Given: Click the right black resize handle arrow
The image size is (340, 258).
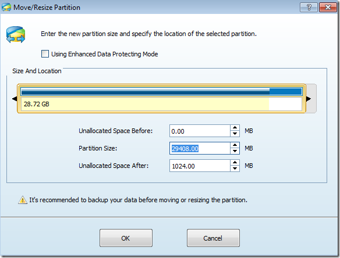Looking at the screenshot, I should click(309, 99).
